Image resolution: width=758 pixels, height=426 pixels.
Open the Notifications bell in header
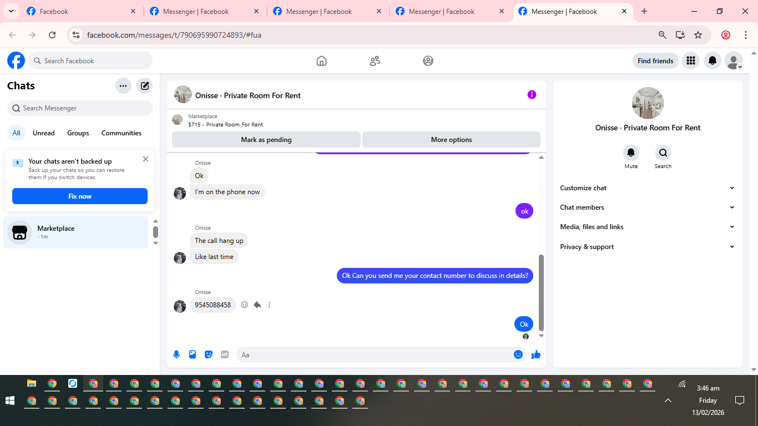point(712,60)
